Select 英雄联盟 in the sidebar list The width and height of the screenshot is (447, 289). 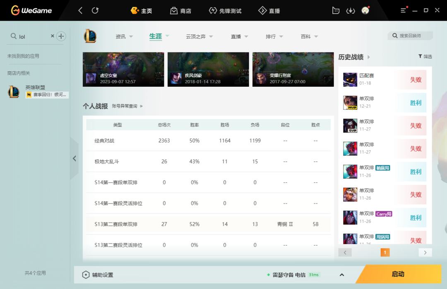point(38,91)
